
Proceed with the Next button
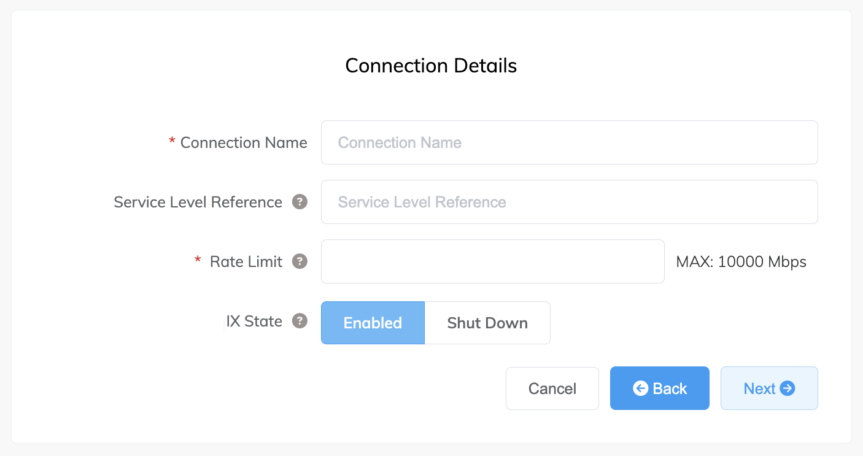click(769, 388)
